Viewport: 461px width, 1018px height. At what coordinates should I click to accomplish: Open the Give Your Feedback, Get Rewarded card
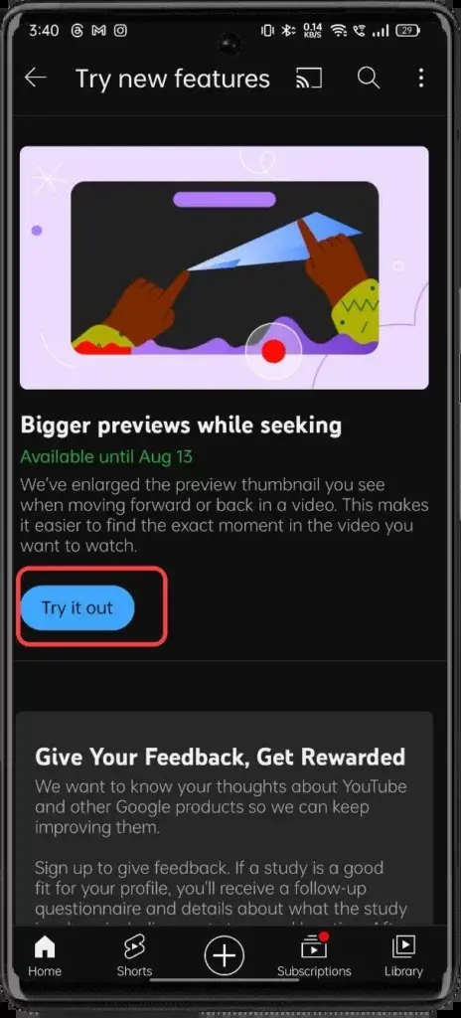point(224,818)
